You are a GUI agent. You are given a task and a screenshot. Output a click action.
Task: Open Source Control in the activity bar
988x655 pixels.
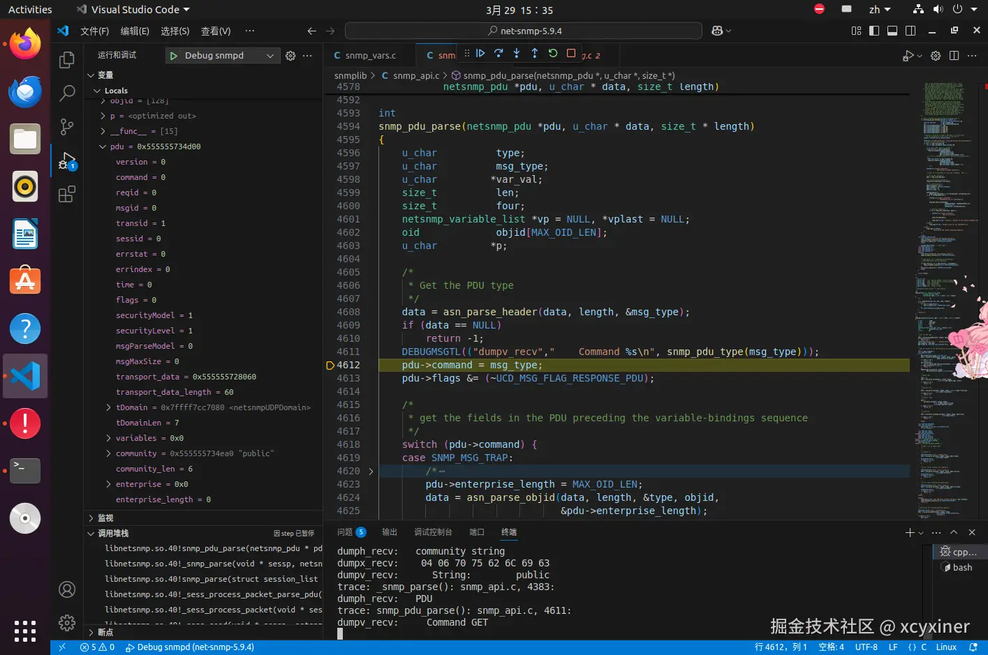(x=67, y=126)
